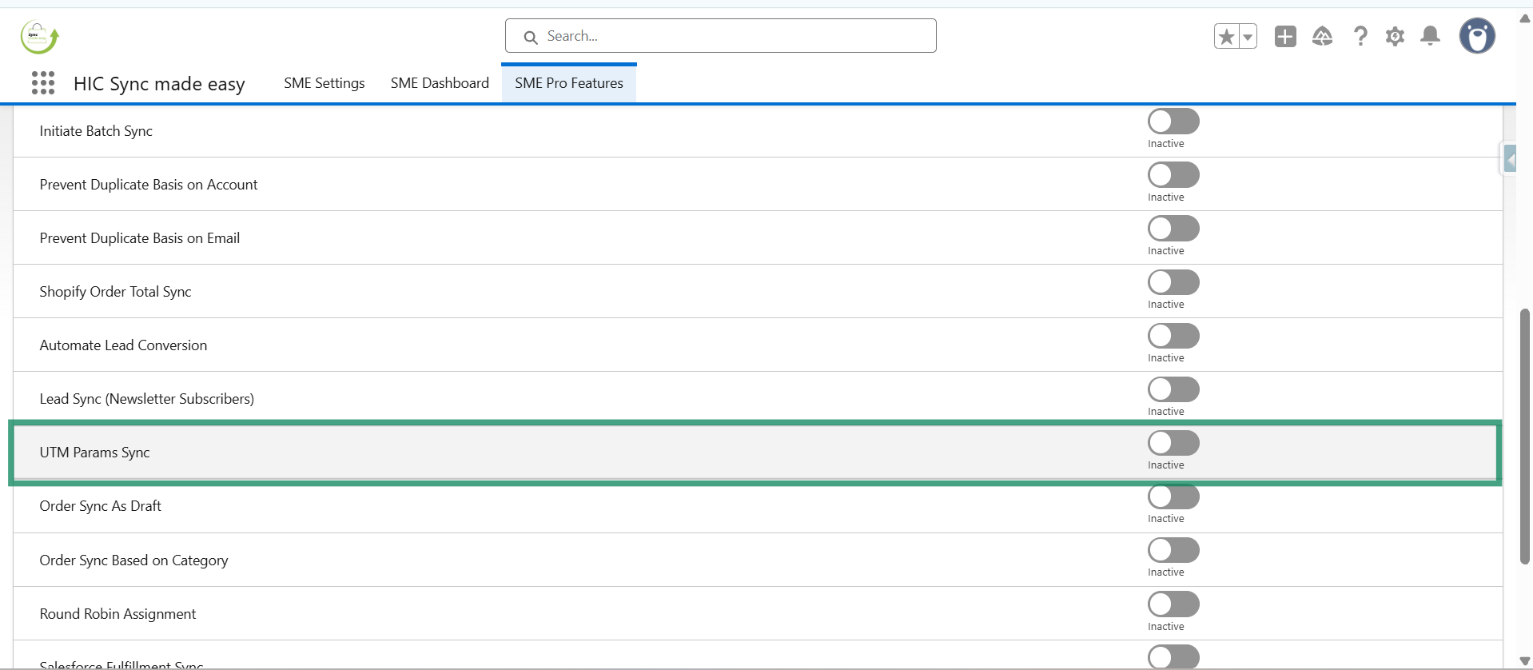This screenshot has height=670, width=1533.
Task: Toggle Automate Lead Conversion on
Action: (1173, 336)
